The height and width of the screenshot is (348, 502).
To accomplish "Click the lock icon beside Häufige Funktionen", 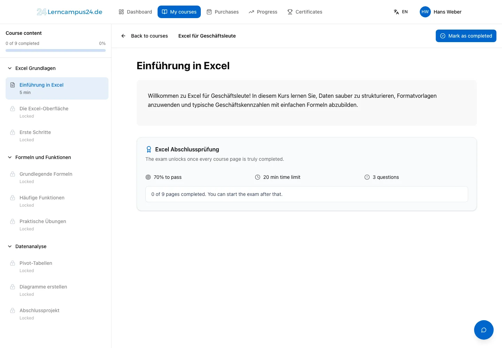I will pos(13,198).
